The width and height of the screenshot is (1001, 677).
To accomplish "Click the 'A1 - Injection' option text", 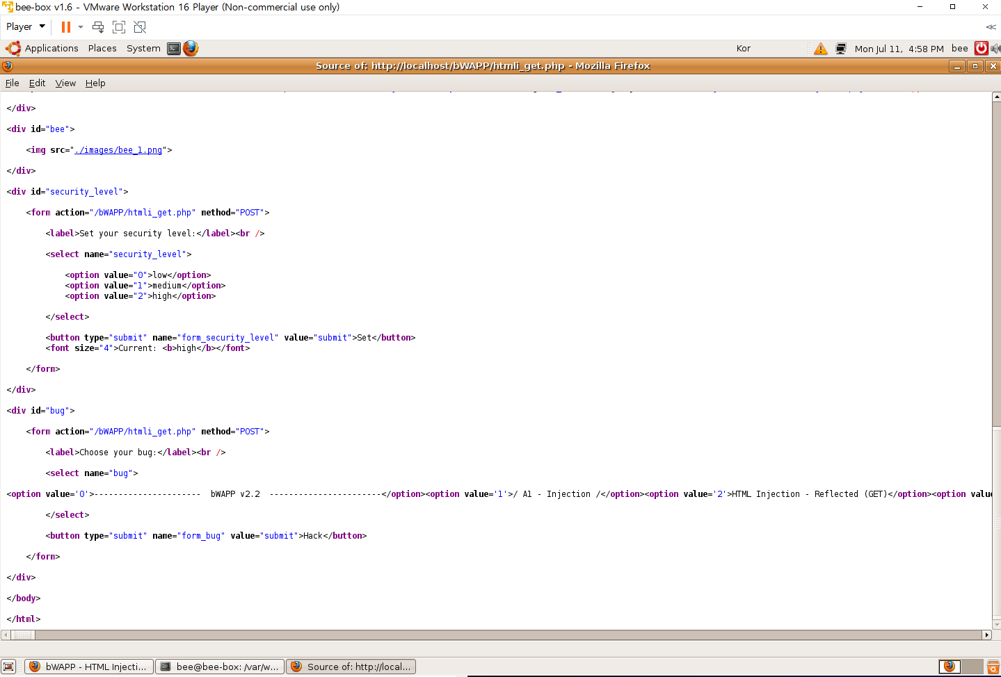I will (556, 494).
